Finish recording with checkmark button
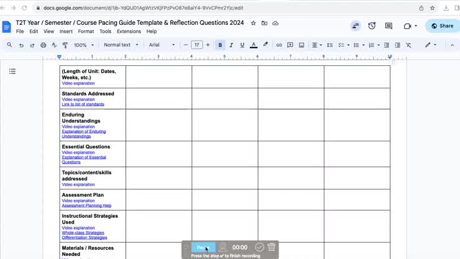The image size is (460, 259). click(259, 247)
